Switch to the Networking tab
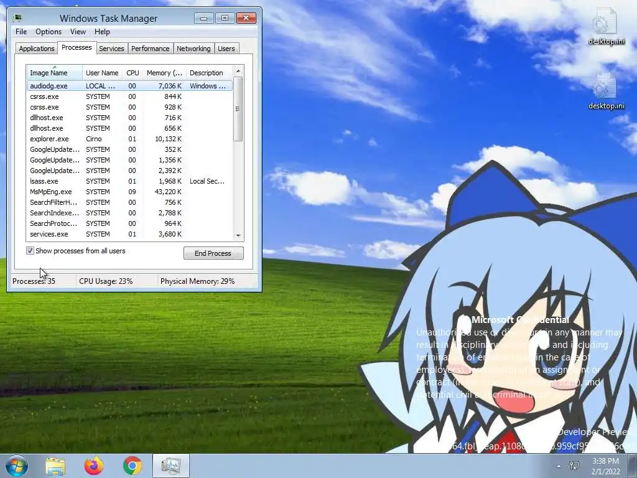The height and width of the screenshot is (478, 637). click(x=193, y=49)
